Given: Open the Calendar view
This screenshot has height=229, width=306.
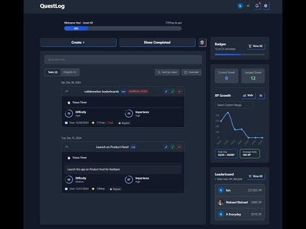Looking at the screenshot, I should (x=191, y=73).
